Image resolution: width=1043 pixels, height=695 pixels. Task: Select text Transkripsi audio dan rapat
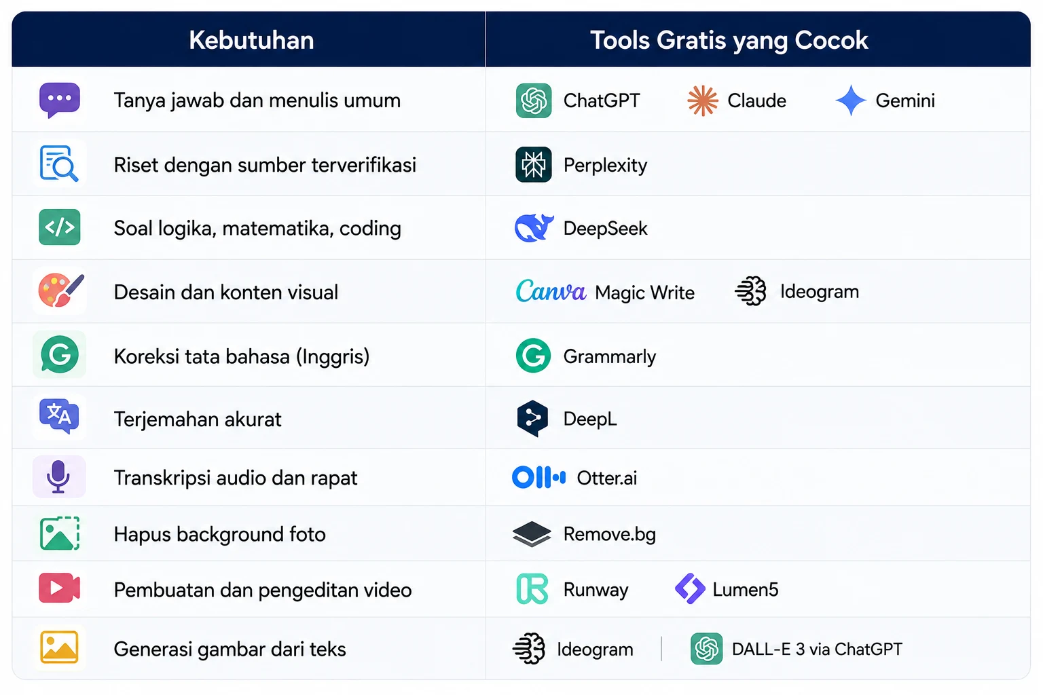point(236,478)
